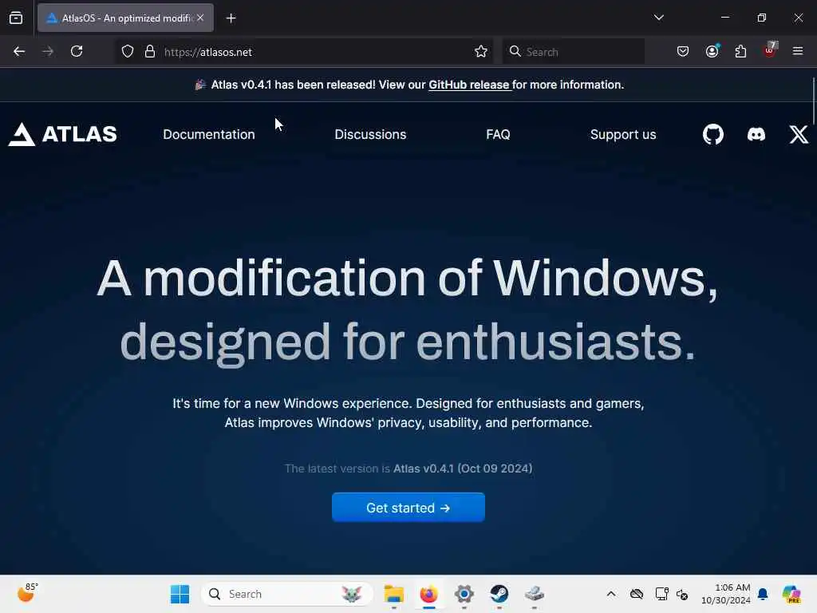Open the FAQ nav item
Image resolution: width=817 pixels, height=613 pixels.
tap(498, 134)
